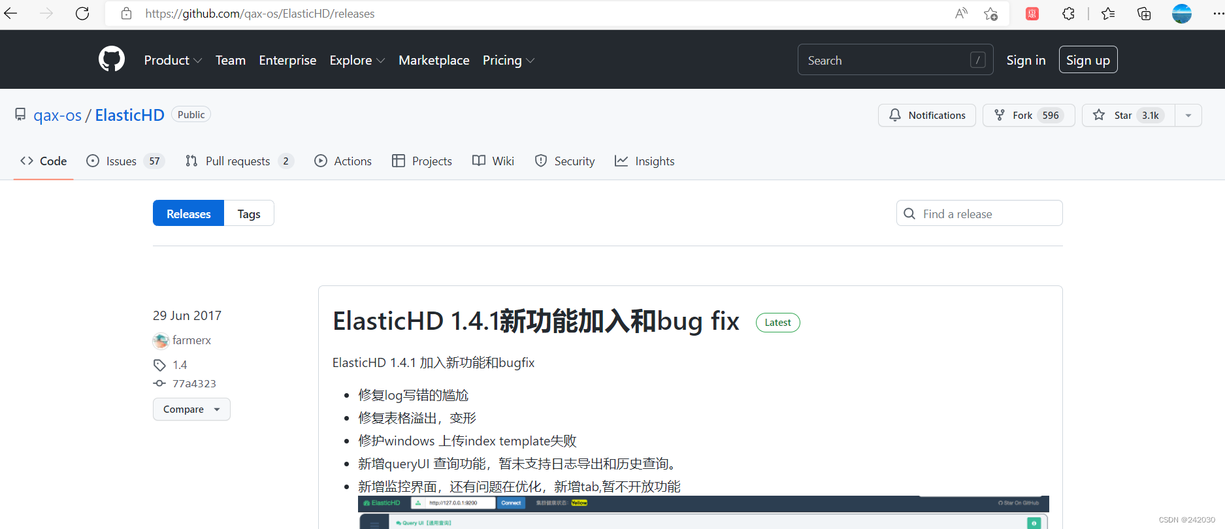The width and height of the screenshot is (1225, 529).
Task: Click the red extension icon in toolbar
Action: coord(1032,14)
